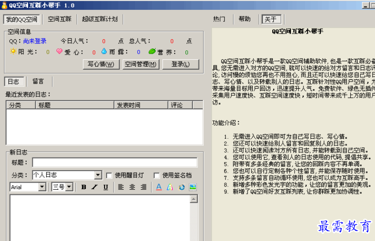This screenshot has height=241, width=375.
Task: Click the 尚未登录 login status link
Action: [x=35, y=41]
